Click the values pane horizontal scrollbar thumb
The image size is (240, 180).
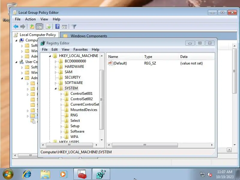point(145,145)
